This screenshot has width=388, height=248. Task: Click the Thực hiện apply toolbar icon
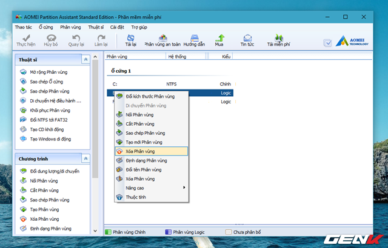pyautogui.click(x=26, y=41)
